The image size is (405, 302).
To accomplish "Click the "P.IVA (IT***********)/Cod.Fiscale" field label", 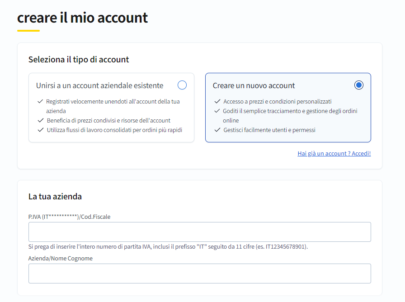I will pyautogui.click(x=69, y=217).
